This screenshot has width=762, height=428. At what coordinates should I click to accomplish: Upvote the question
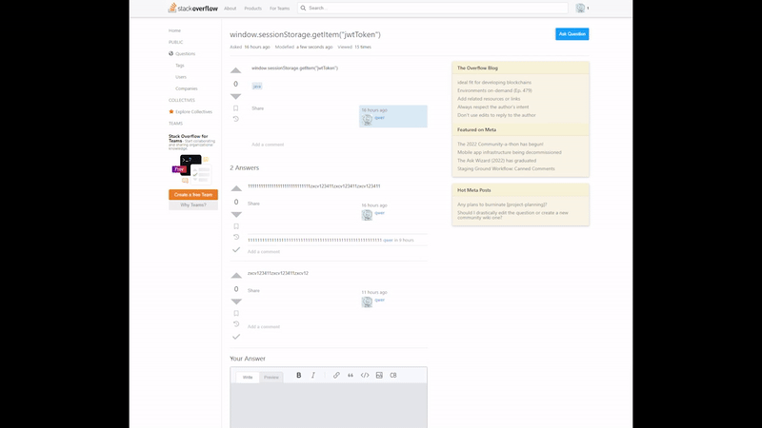(235, 70)
